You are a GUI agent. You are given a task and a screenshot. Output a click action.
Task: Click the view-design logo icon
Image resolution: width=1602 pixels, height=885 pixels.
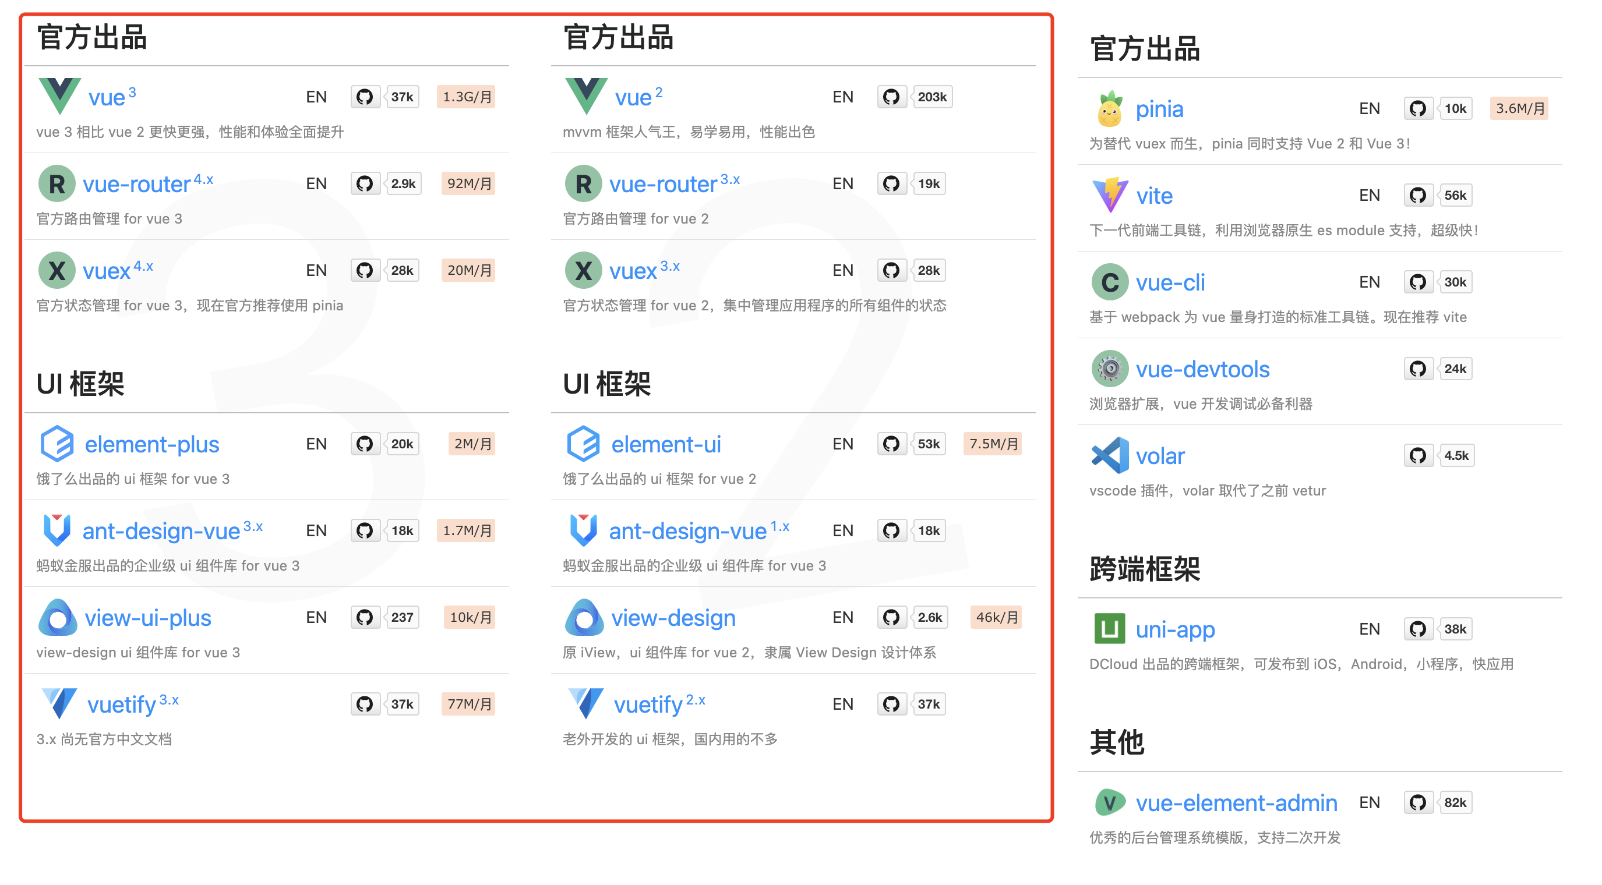[584, 617]
